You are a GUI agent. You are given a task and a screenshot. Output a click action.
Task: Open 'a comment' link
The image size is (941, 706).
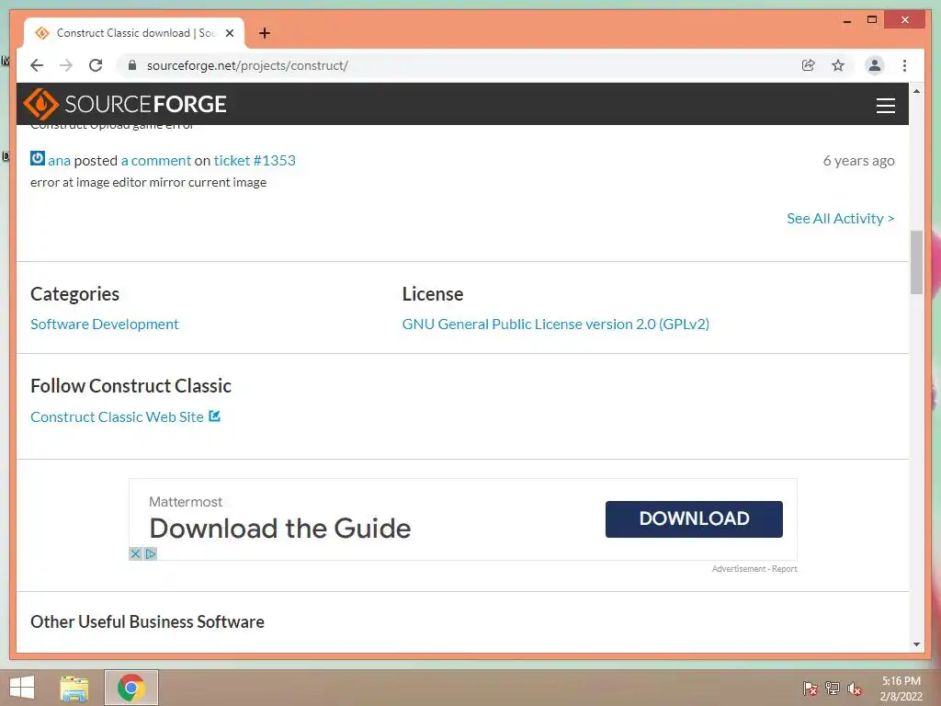tap(156, 160)
